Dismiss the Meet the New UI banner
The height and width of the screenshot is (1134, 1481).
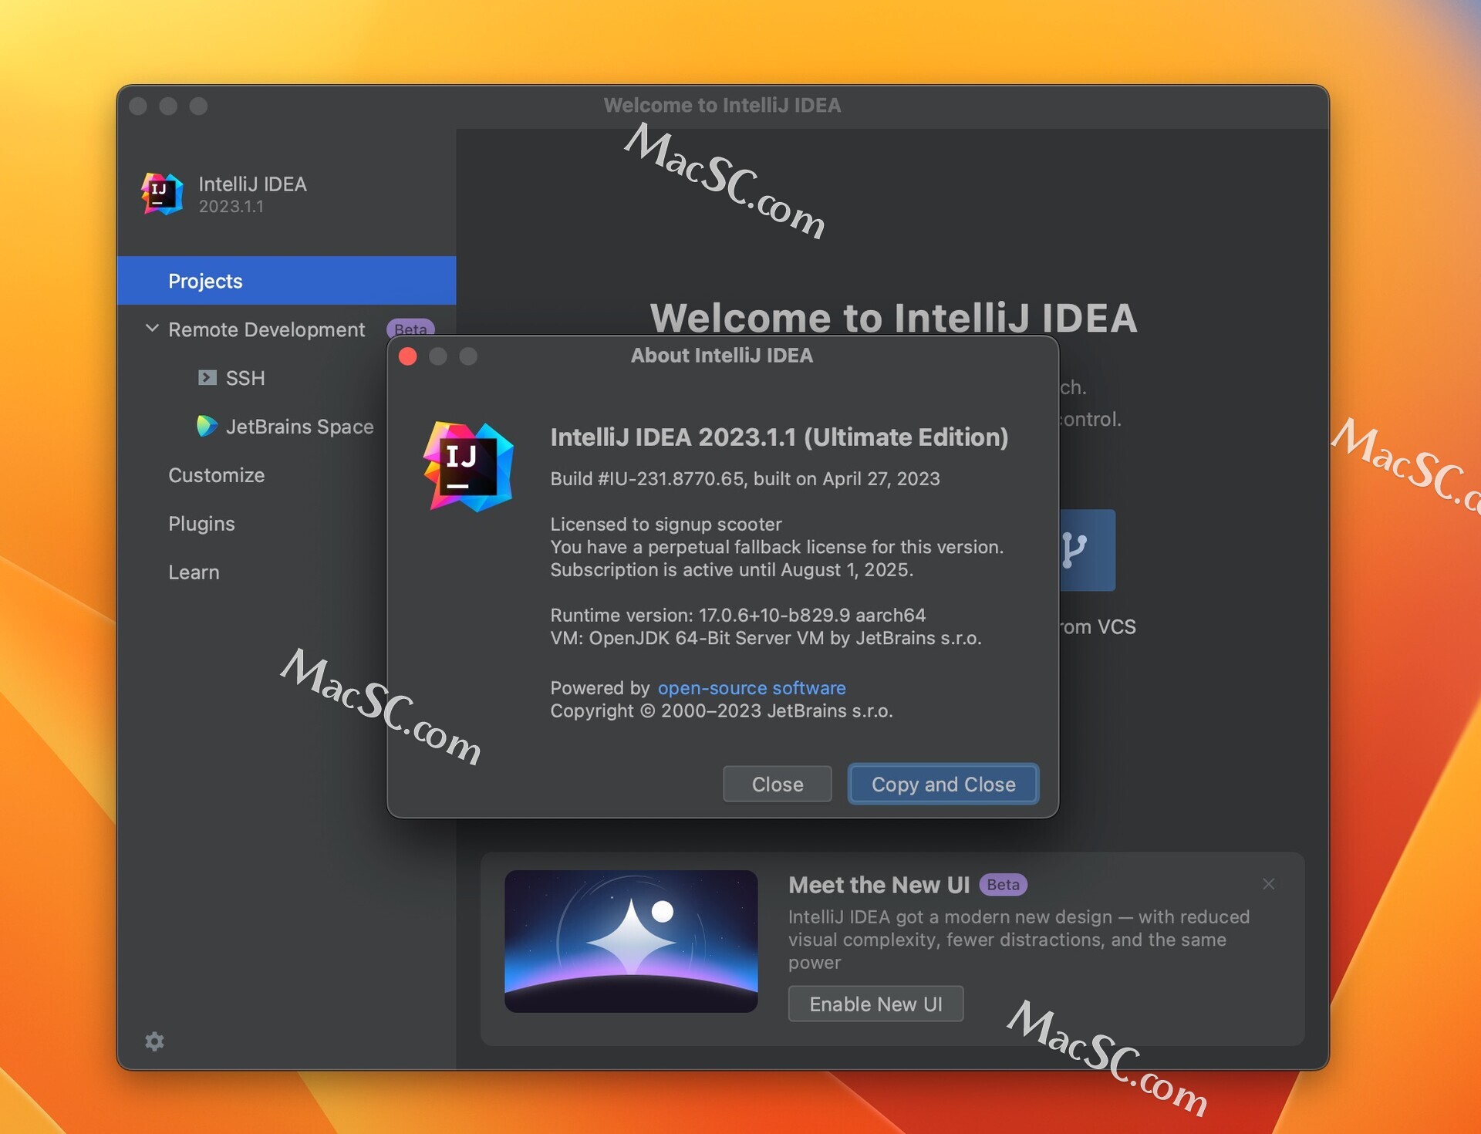1269,884
